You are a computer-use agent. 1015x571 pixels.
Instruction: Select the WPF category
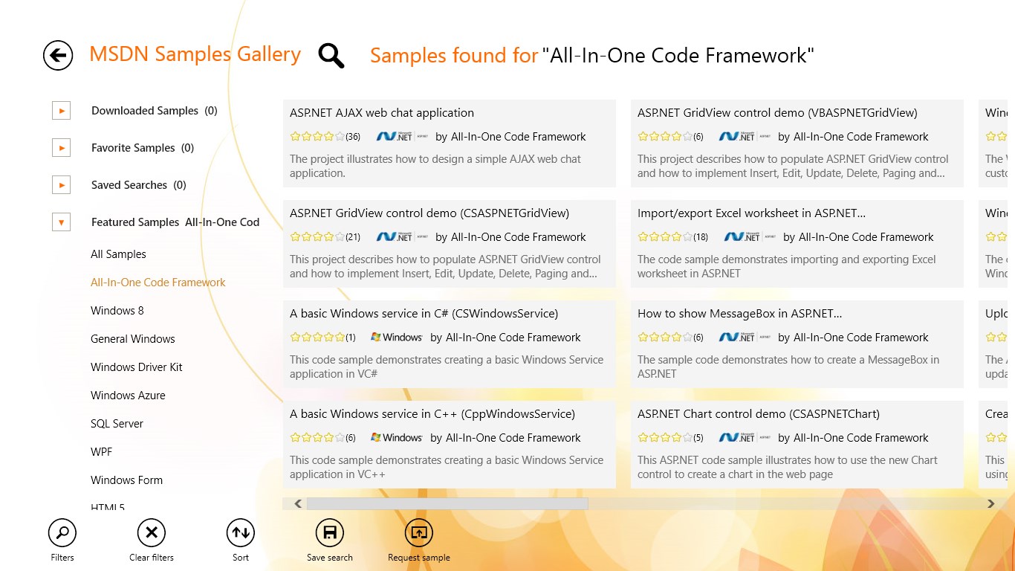click(x=101, y=452)
